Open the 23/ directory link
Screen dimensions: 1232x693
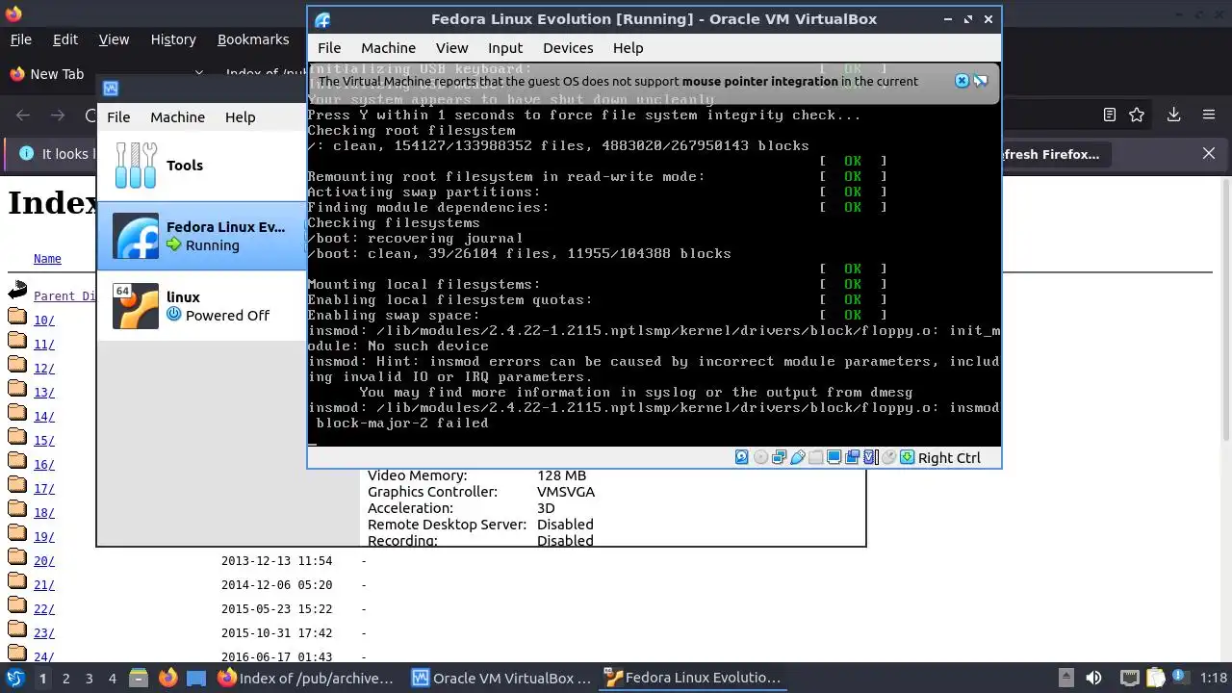point(44,633)
